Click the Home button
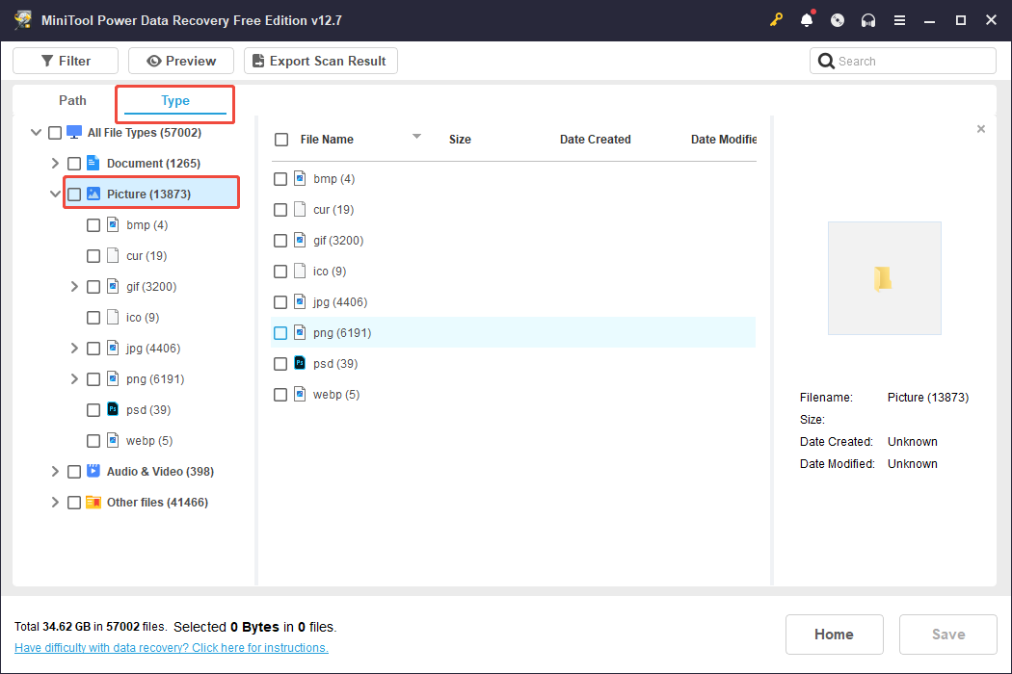Viewport: 1012px width, 674px height. [x=834, y=634]
